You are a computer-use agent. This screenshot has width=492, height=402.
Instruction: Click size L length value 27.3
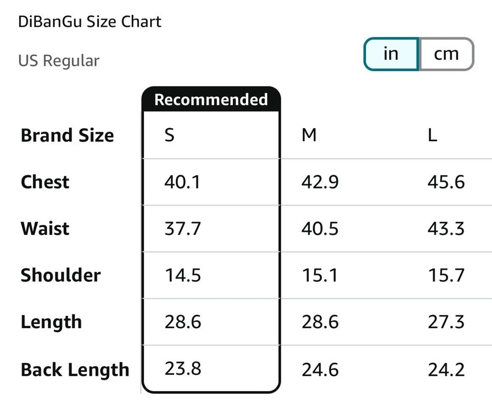(446, 322)
